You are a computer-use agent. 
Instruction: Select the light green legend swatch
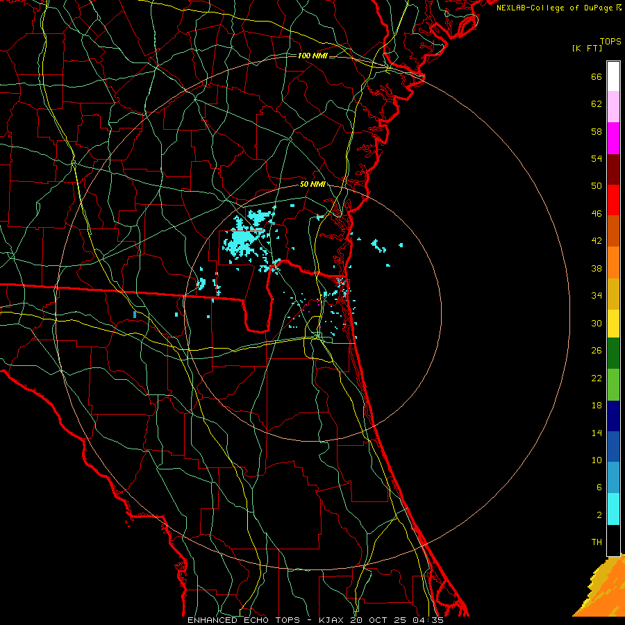click(x=613, y=385)
